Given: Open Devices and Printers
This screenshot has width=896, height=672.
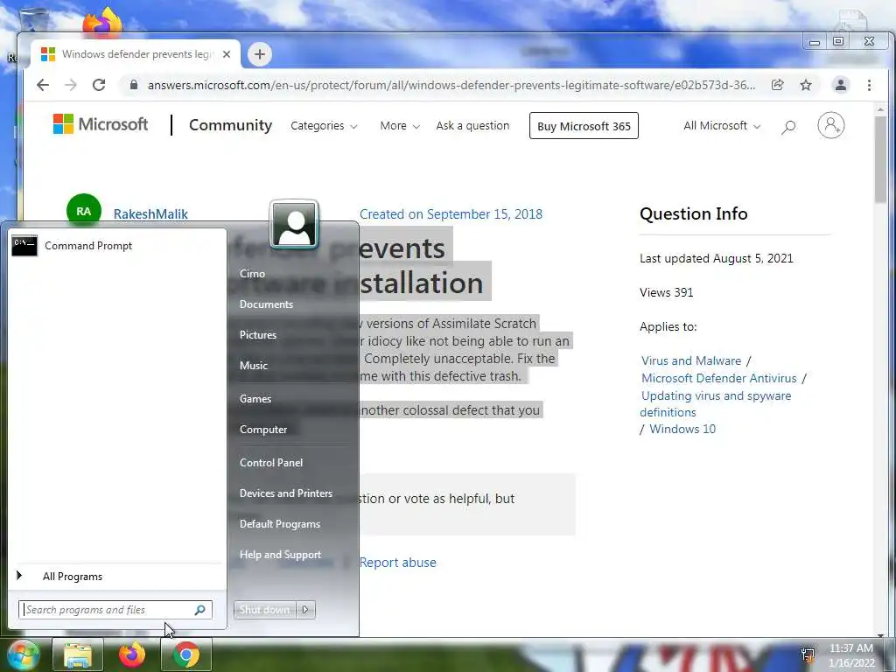Looking at the screenshot, I should coord(286,493).
